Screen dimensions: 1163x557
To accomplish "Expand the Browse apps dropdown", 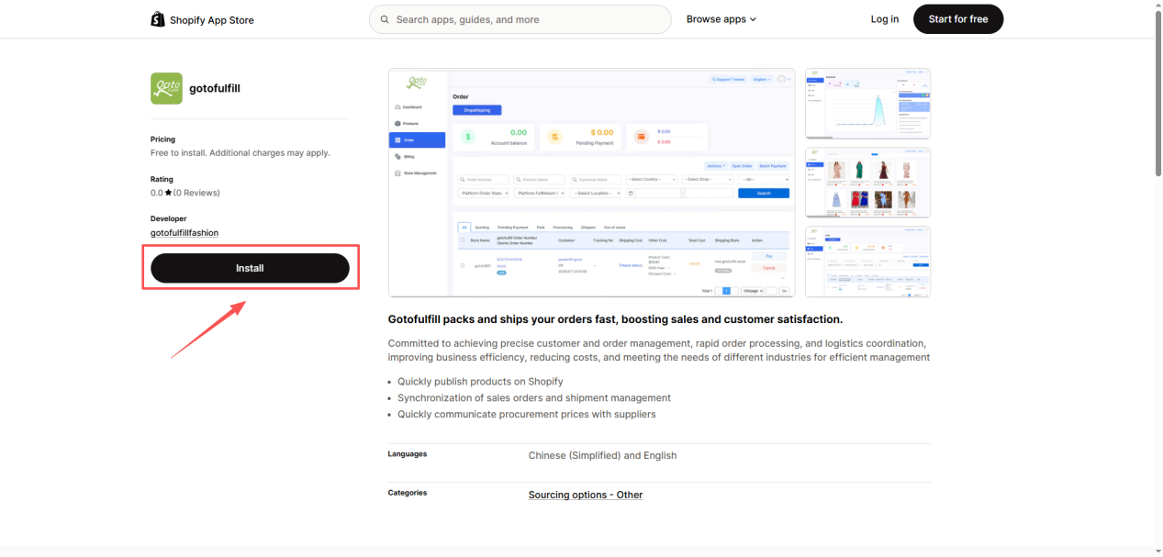I will [721, 19].
